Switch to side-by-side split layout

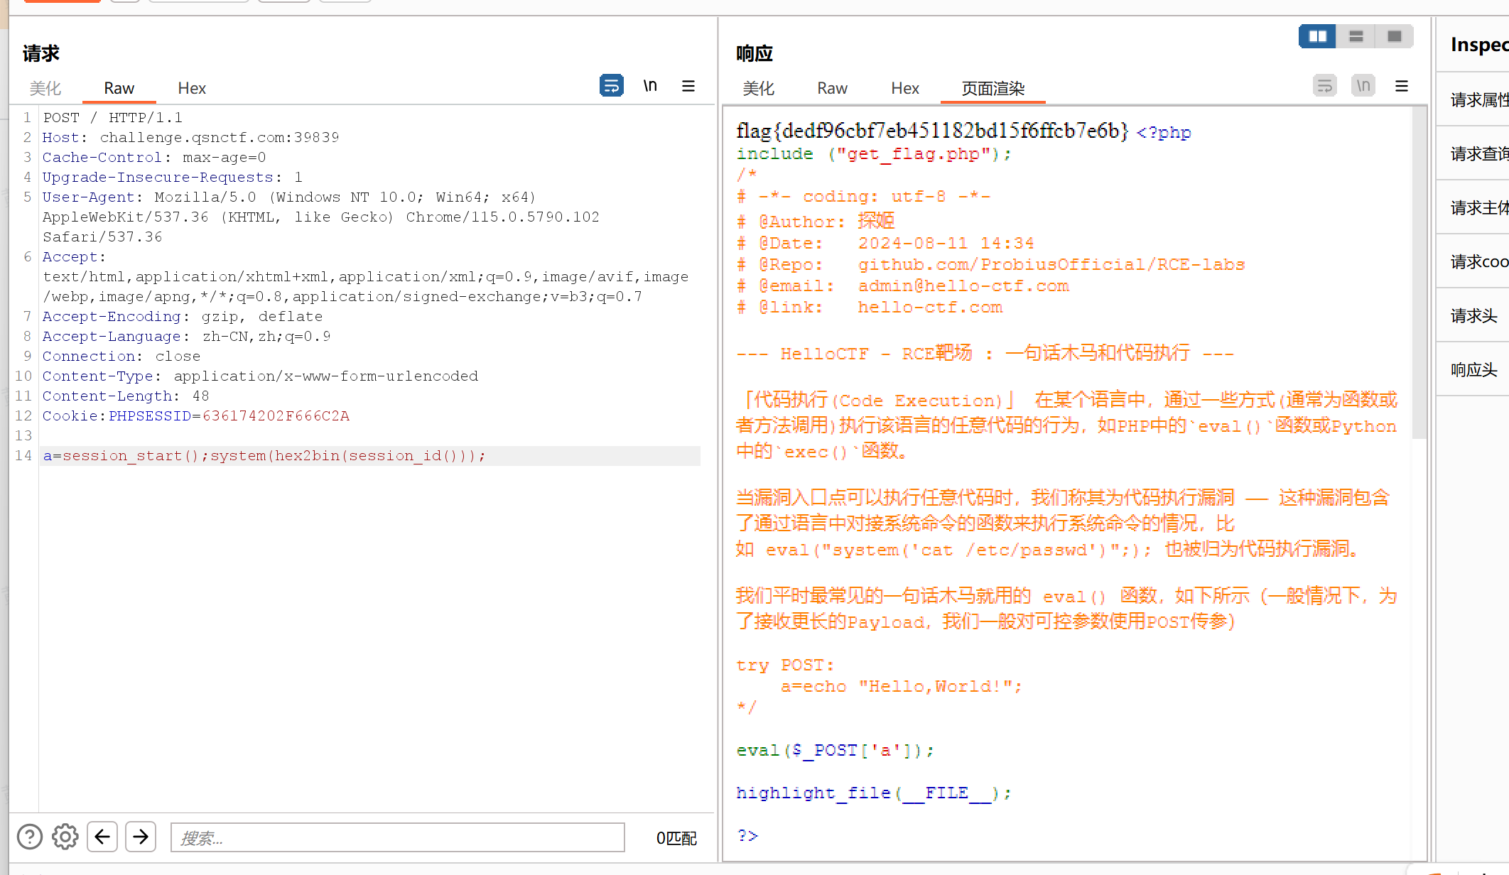pos(1317,36)
